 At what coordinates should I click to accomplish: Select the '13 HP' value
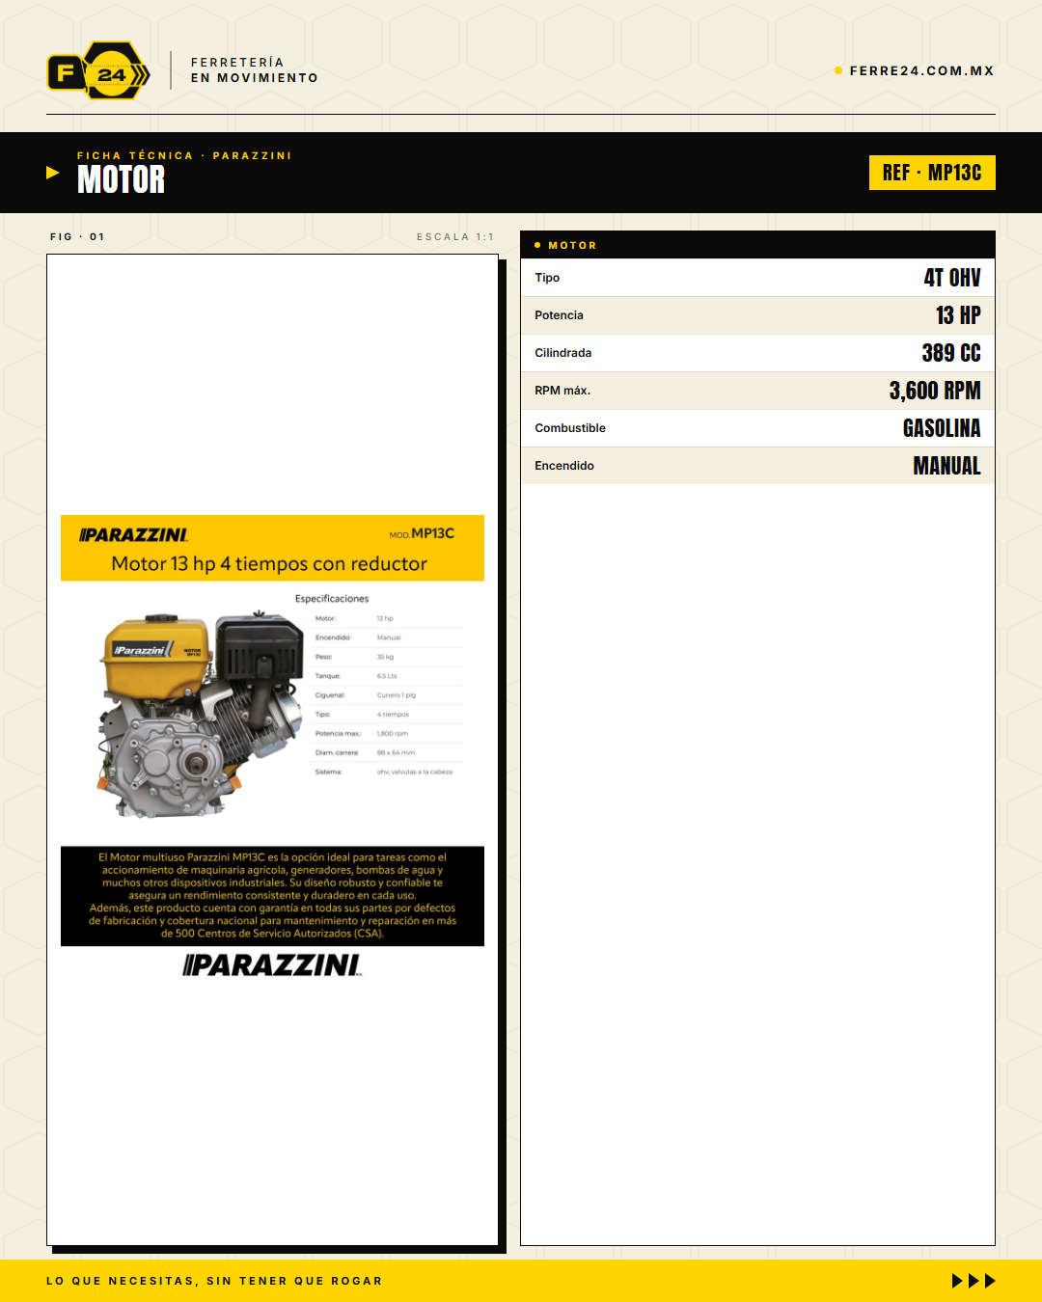(958, 315)
